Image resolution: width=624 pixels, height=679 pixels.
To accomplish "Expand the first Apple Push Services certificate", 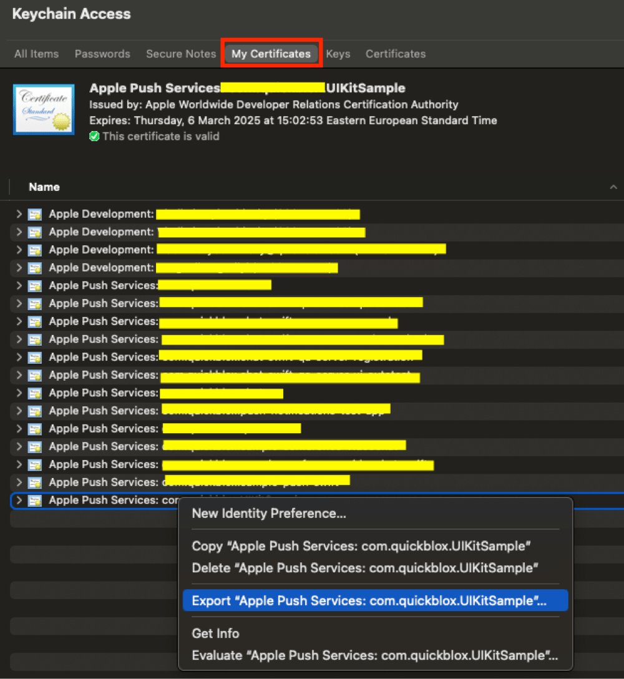I will pyautogui.click(x=19, y=285).
